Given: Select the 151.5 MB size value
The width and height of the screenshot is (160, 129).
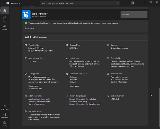Looking at the screenshot, I should 32,61.
